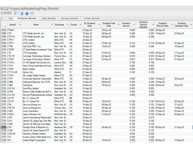The width and height of the screenshot is (193, 148).
Task: Open the Splits (Month) tab
Action: (48, 18)
